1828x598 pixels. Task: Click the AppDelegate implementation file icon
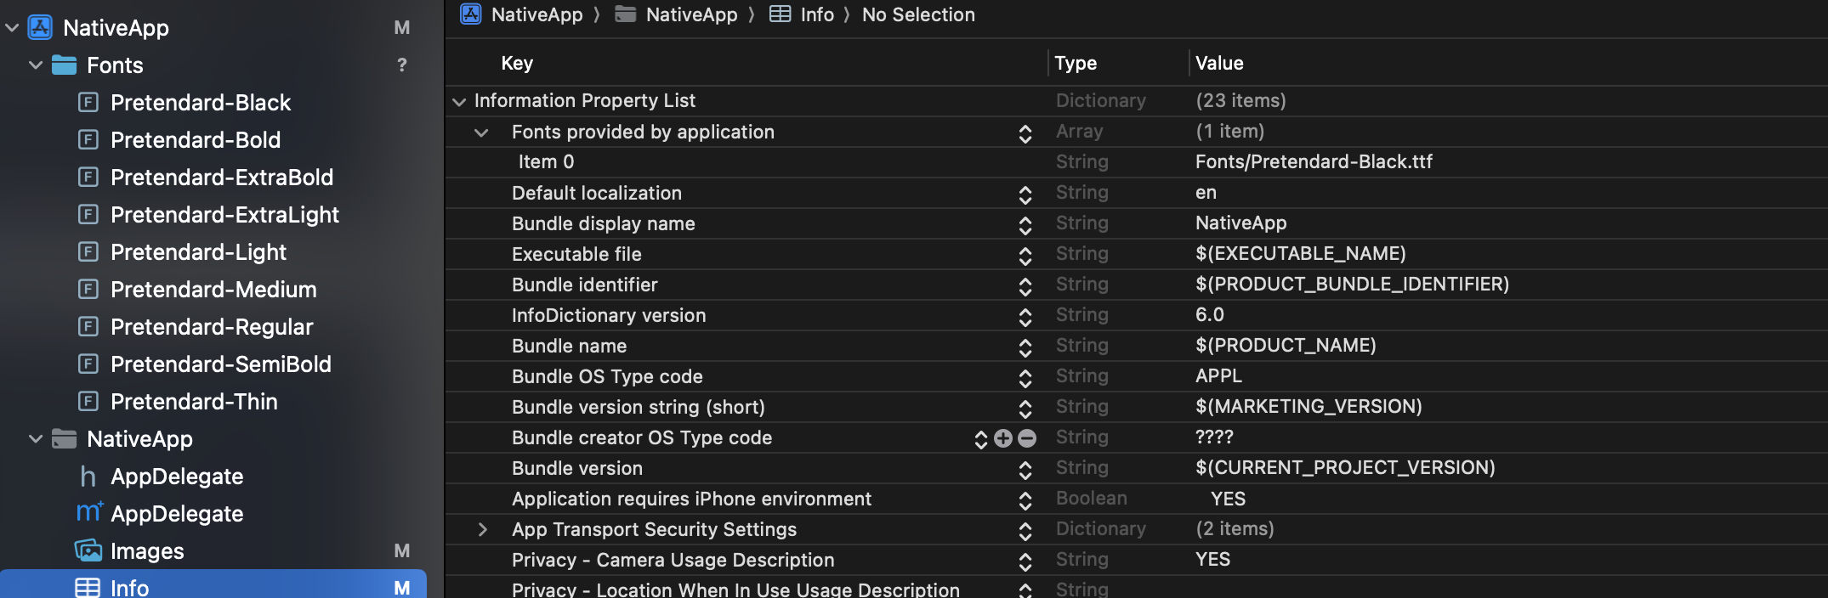[88, 512]
